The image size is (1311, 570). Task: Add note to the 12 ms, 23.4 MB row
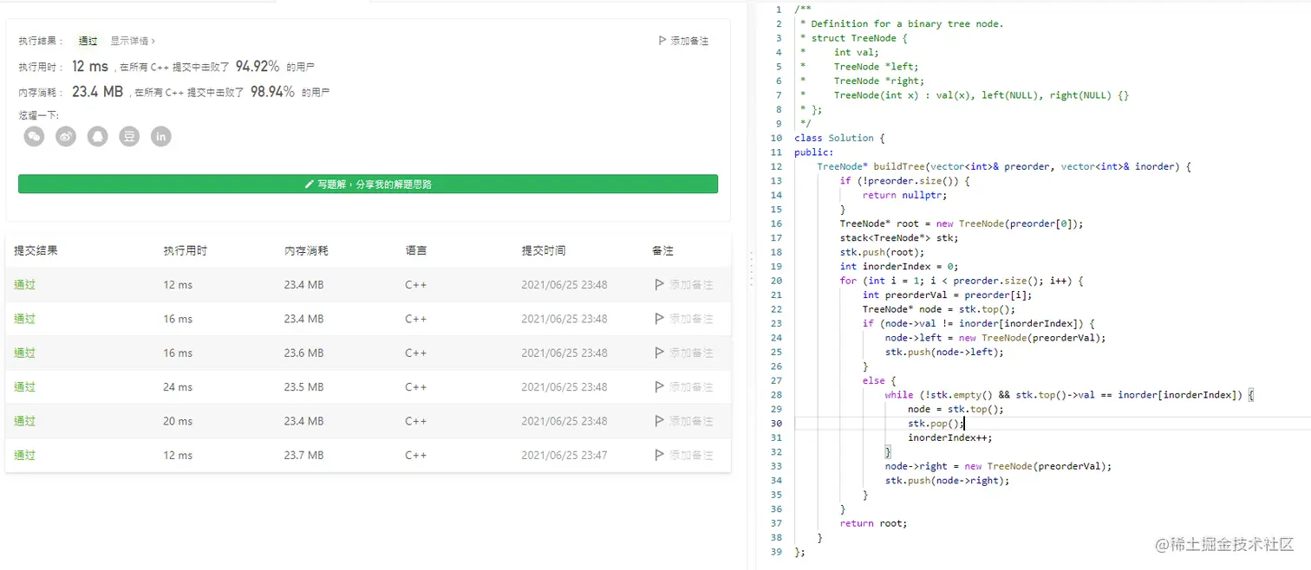(684, 284)
